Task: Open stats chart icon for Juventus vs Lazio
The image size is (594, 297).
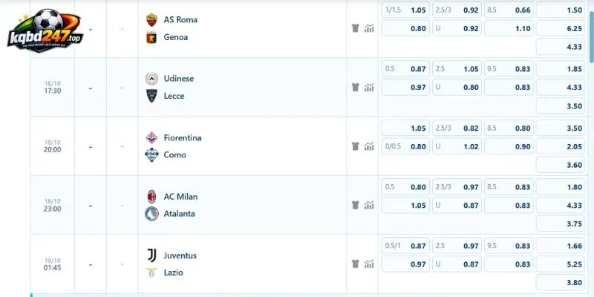Action: pos(369,264)
